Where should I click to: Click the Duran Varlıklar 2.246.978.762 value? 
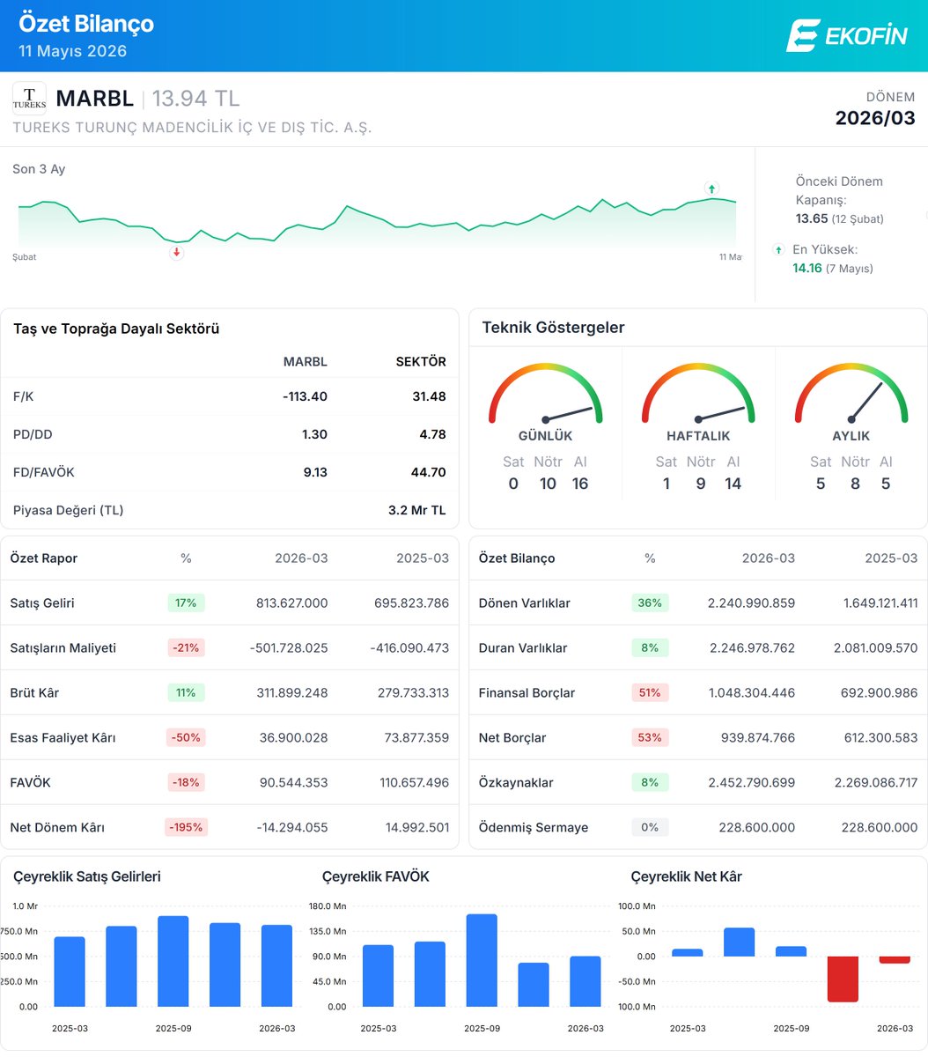point(751,648)
